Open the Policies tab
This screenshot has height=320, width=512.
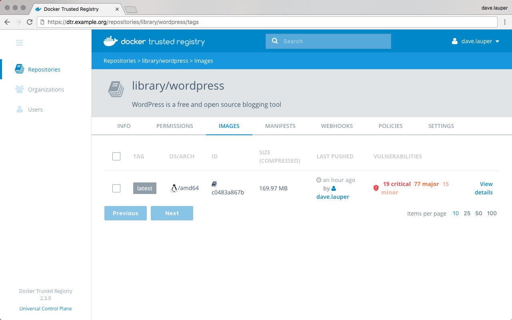[x=390, y=126]
